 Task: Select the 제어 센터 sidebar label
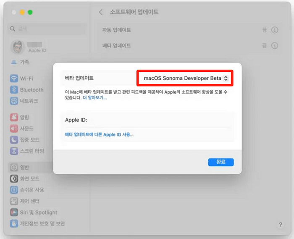tap(30, 201)
